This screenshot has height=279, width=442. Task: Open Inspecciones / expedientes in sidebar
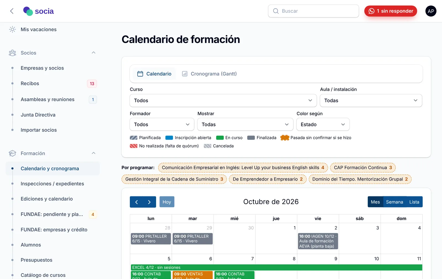pos(52,184)
